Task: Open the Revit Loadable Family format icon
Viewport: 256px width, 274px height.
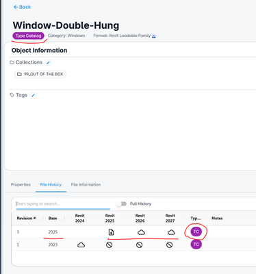Action: point(154,36)
